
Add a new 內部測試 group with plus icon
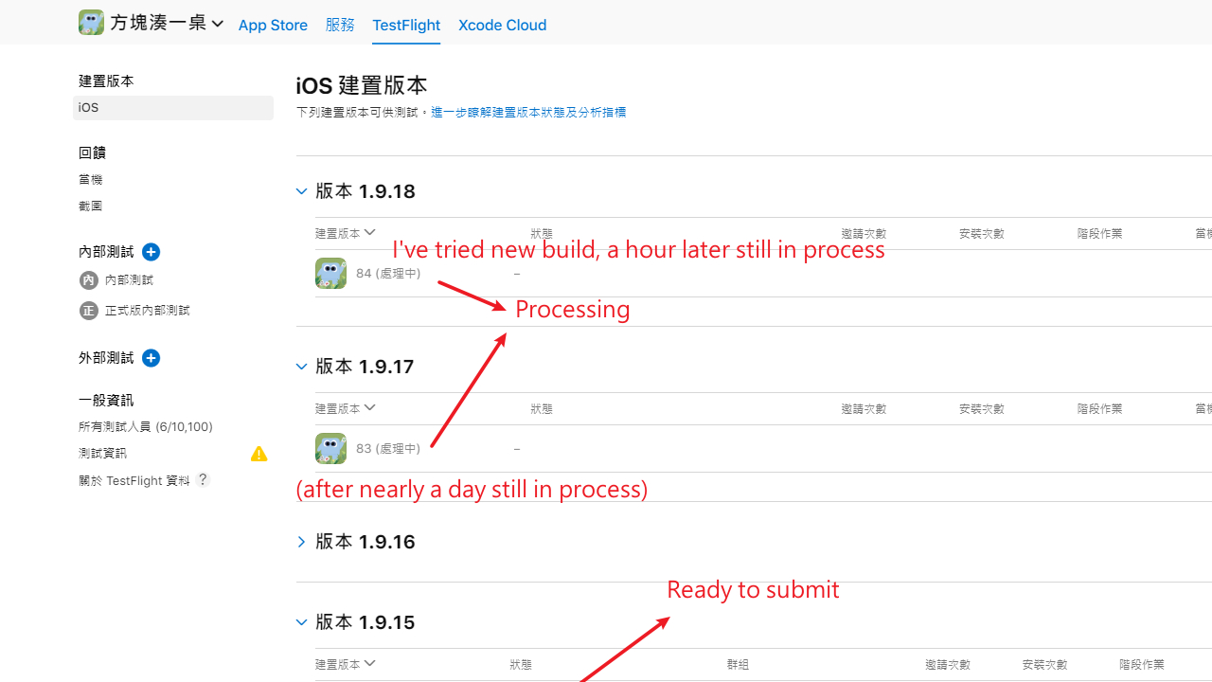click(x=151, y=252)
